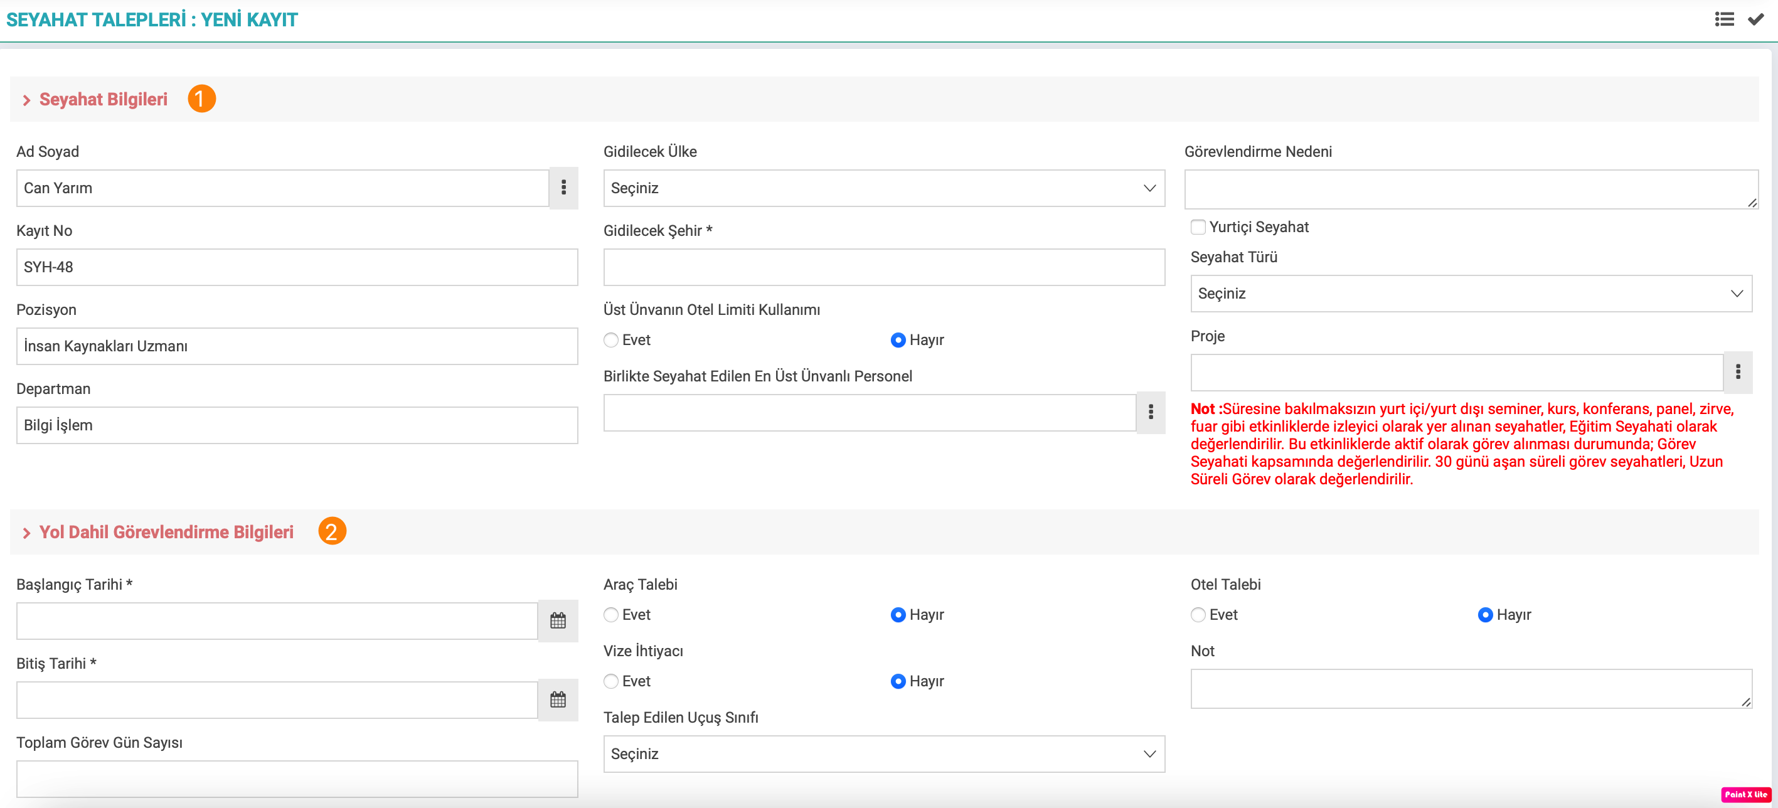The image size is (1778, 808).
Task: Select Evet for Araç Talebi
Action: click(x=611, y=615)
